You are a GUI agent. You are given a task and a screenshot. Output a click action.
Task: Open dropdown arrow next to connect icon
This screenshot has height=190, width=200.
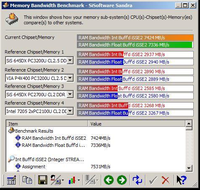tap(63, 180)
